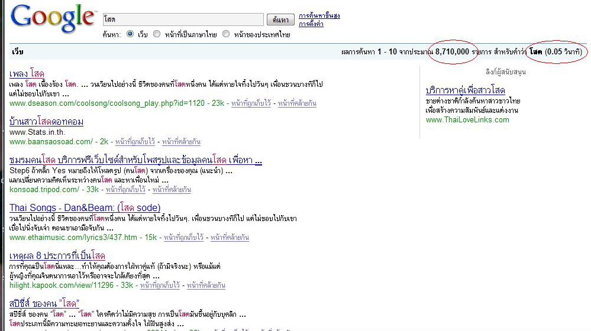Open the การตั้งค่า preferences link
The width and height of the screenshot is (591, 331).
pyautogui.click(x=311, y=24)
